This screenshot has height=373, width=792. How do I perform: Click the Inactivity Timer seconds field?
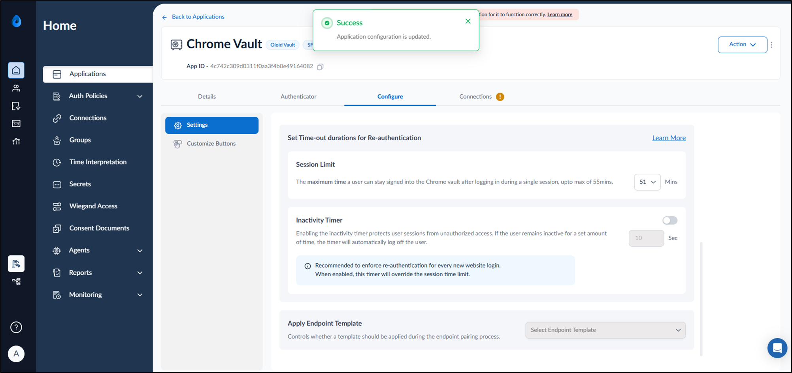(x=646, y=238)
